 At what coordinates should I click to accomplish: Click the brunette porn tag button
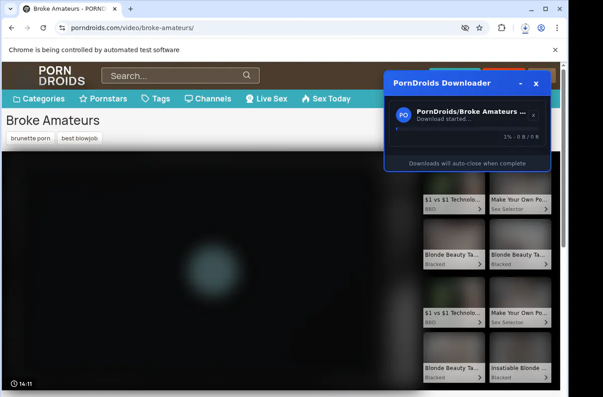click(x=31, y=139)
